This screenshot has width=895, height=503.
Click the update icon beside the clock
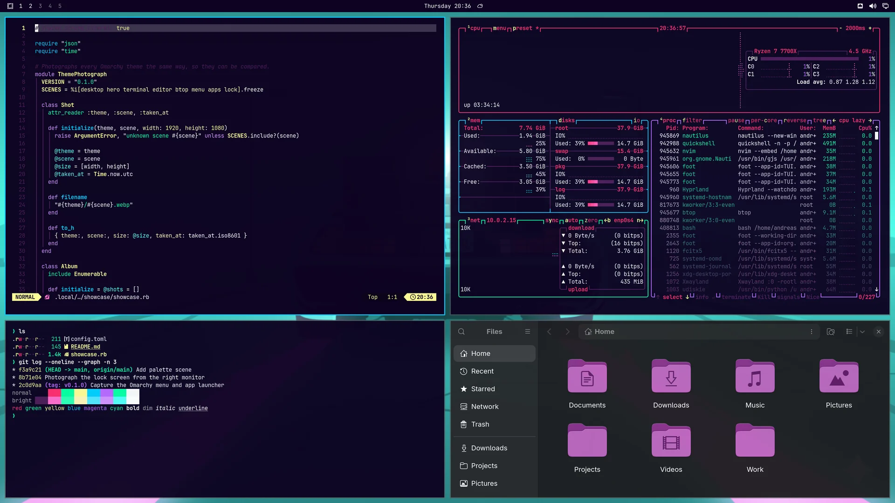click(480, 6)
